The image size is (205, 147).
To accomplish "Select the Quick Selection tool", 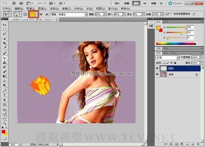I will coord(4,38).
